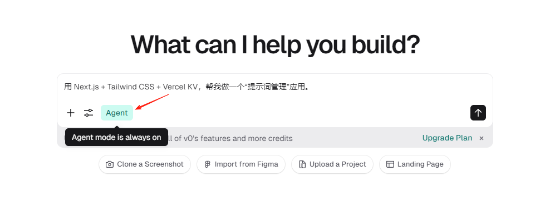Send the prompt with the up-arrow button

pos(478,113)
